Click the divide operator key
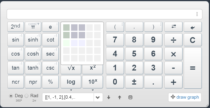 173,40
